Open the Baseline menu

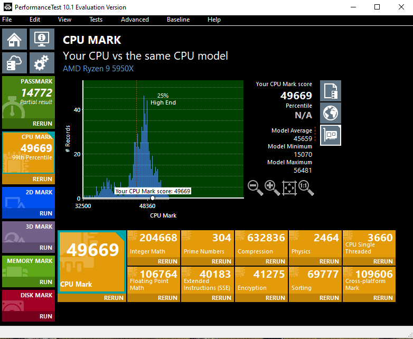pyautogui.click(x=178, y=20)
